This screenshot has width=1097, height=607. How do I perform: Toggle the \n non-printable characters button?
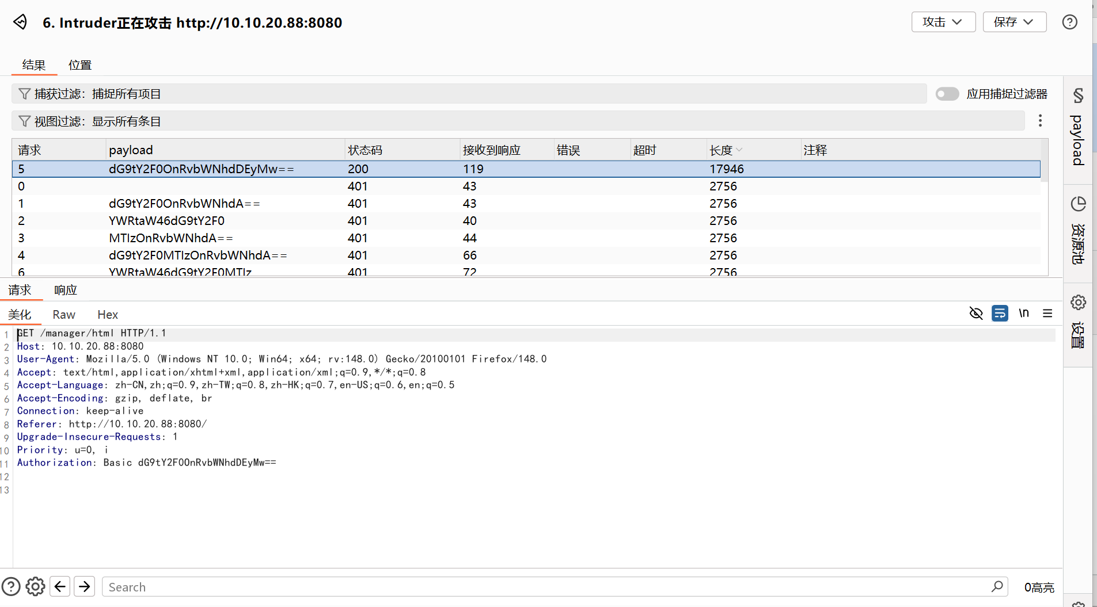[1024, 313]
